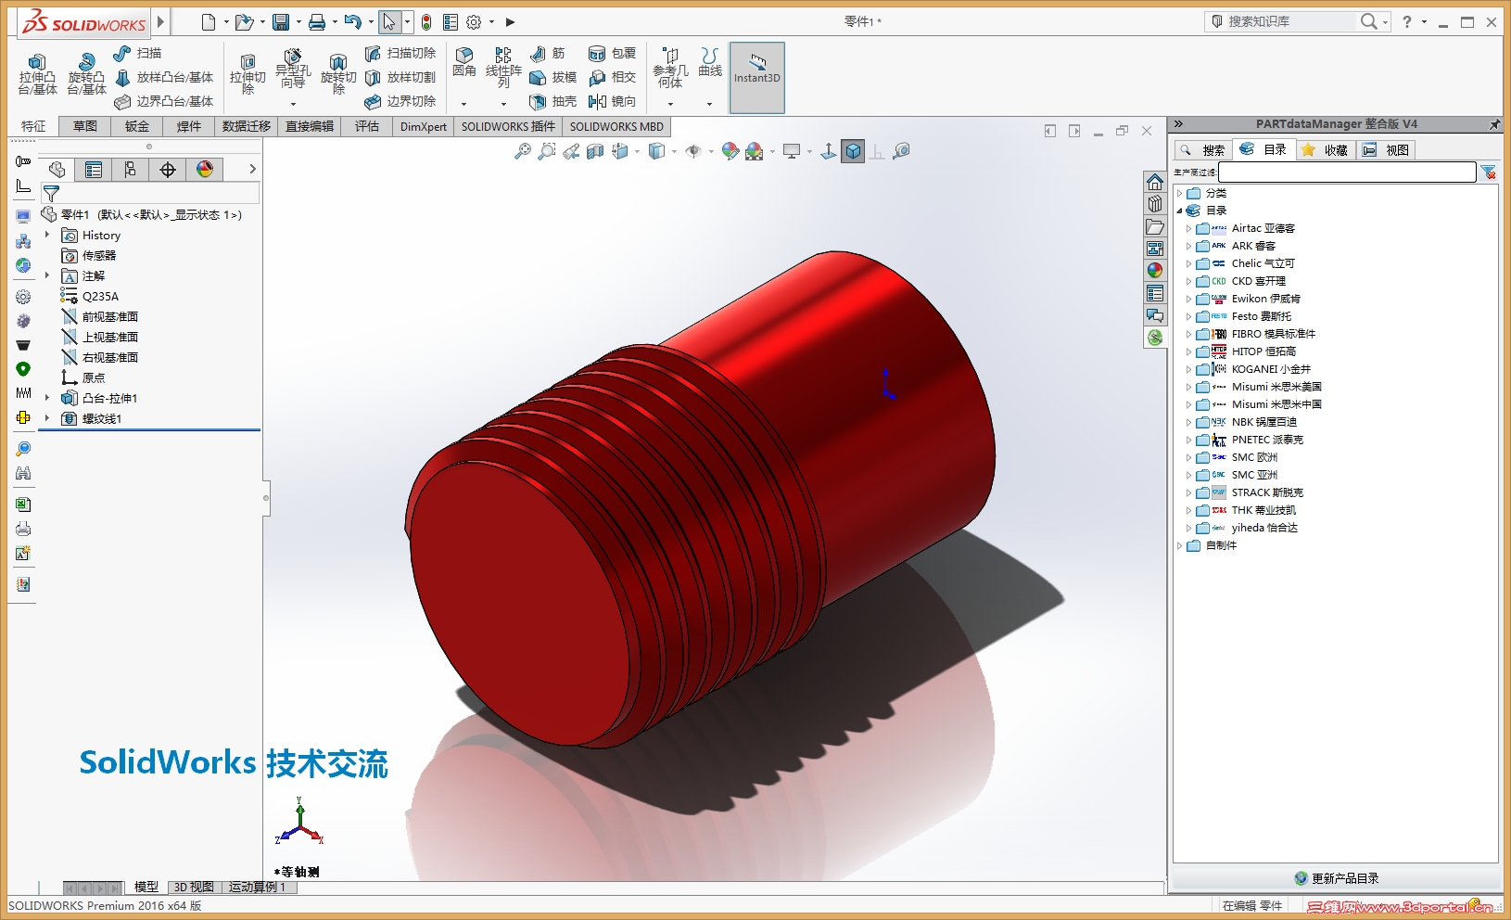This screenshot has height=920, width=1511.
Task: Open Reference Geometry (参考几何体) tool
Action: 670,68
